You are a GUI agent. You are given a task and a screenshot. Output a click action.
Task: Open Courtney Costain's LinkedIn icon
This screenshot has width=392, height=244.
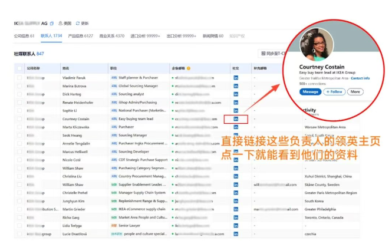tap(236, 118)
